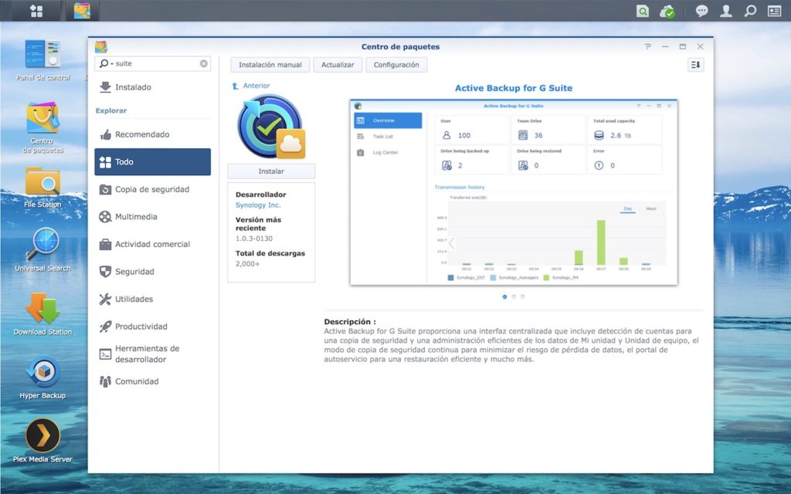Select the first screenshot carousel dot
Viewport: 791px width, 494px height.
[x=504, y=297]
